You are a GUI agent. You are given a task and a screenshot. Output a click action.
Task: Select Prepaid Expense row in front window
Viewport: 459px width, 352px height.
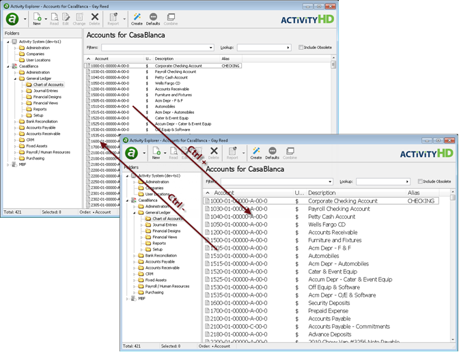coord(322,311)
